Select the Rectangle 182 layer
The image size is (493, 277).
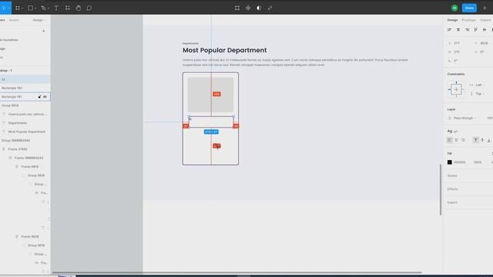12,88
